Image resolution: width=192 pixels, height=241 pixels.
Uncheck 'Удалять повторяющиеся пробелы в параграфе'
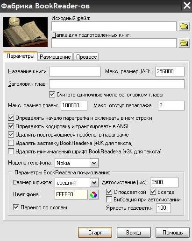pyautogui.click(x=11, y=135)
